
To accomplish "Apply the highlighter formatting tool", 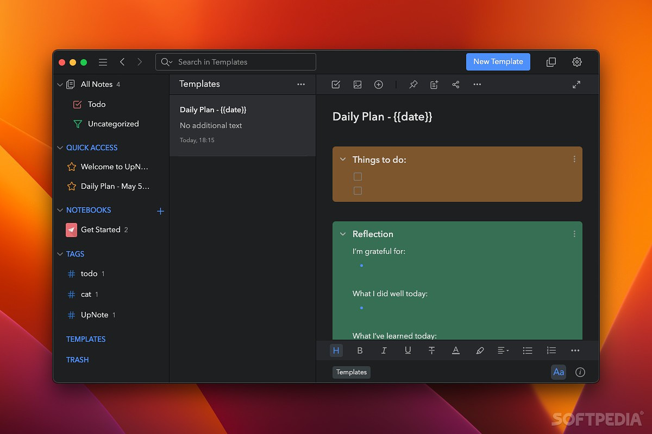I will coord(480,350).
